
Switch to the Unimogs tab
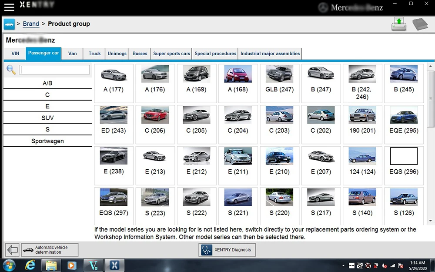click(117, 54)
